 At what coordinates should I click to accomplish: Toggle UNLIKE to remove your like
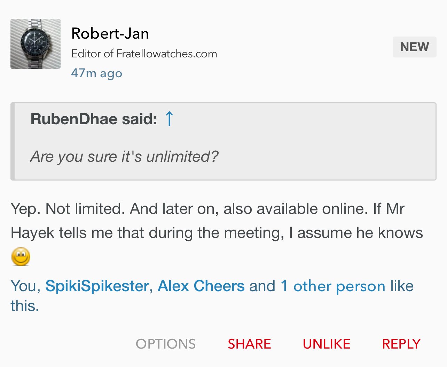coord(326,344)
